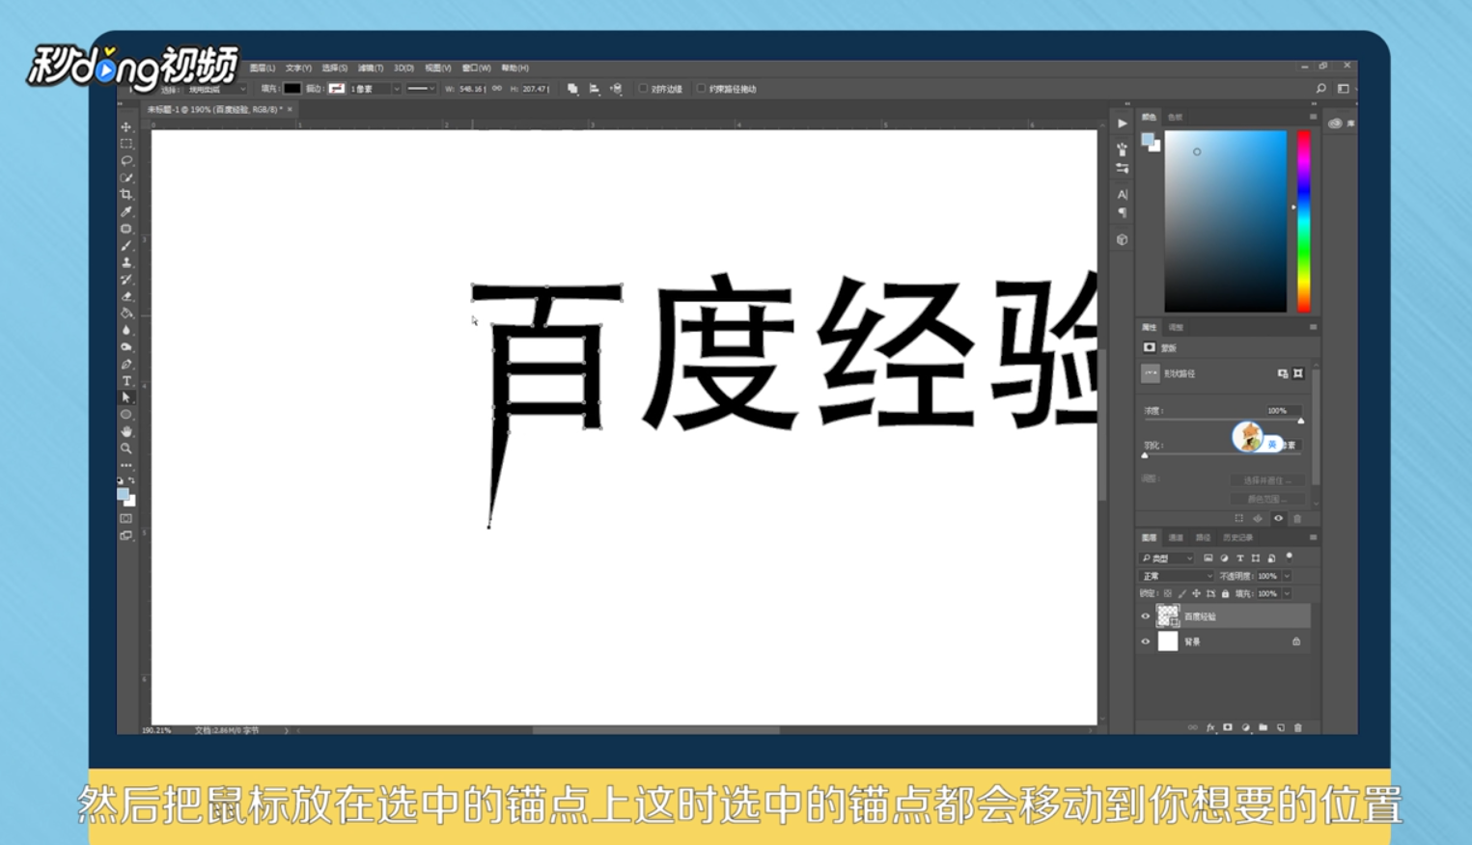
Task: Select the Eyedropper tool
Action: tap(126, 212)
